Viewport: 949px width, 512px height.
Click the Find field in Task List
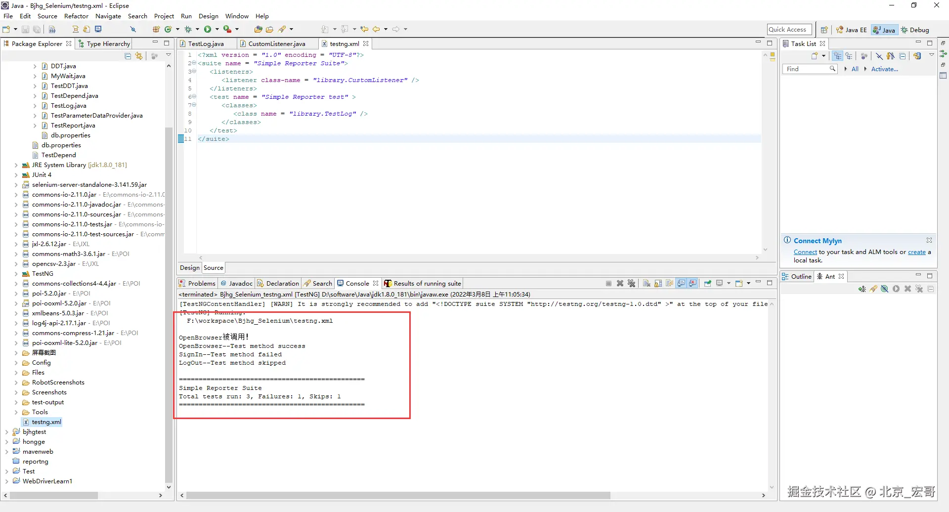tap(810, 69)
